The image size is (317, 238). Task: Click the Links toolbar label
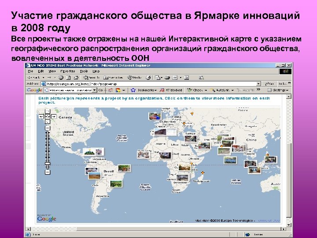[283, 84]
